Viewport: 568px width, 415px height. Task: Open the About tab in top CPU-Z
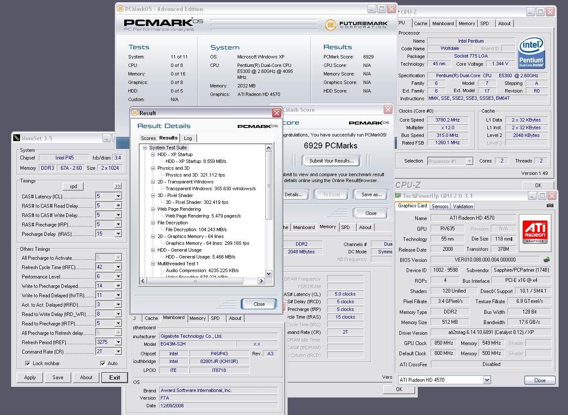tap(504, 23)
